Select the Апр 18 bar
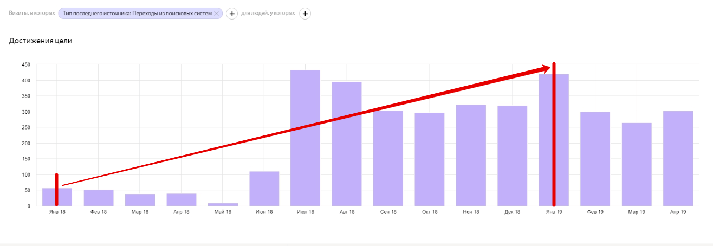 (x=182, y=200)
